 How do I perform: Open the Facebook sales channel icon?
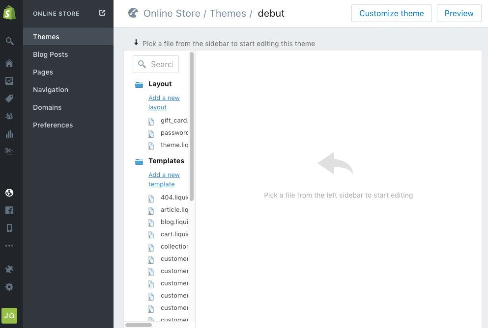[9, 210]
